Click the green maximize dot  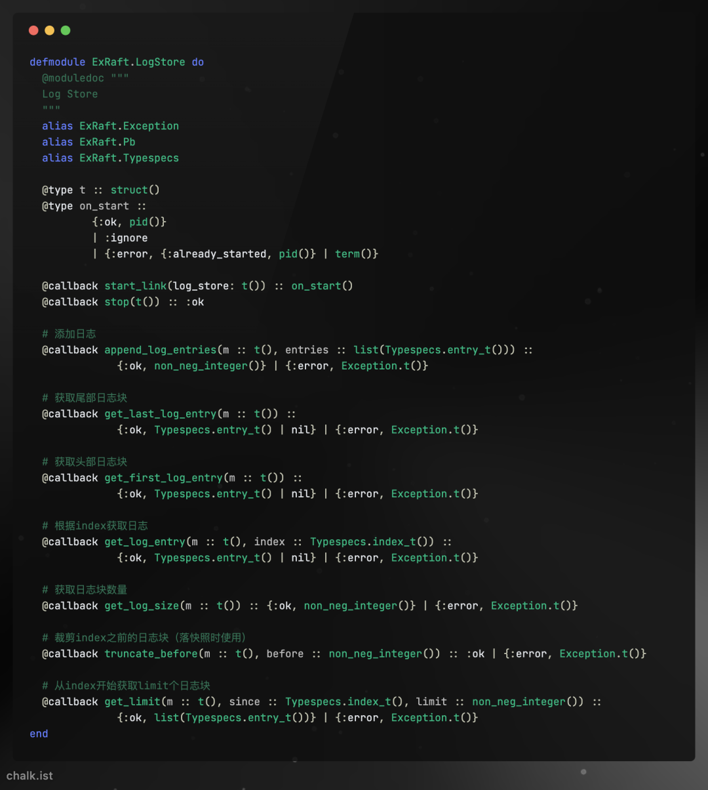point(65,30)
